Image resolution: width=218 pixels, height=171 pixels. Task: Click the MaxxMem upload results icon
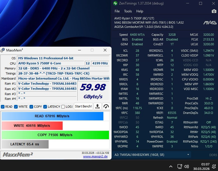tap(97, 106)
